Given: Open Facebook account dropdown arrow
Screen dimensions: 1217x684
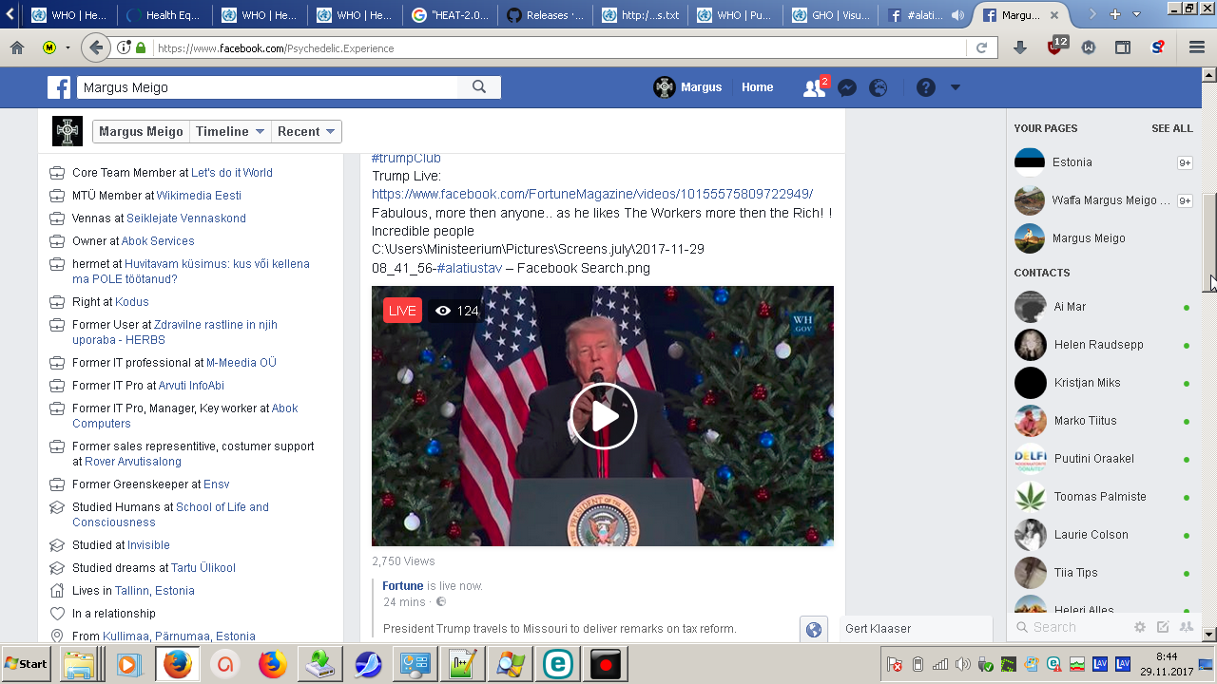Looking at the screenshot, I should click(956, 87).
